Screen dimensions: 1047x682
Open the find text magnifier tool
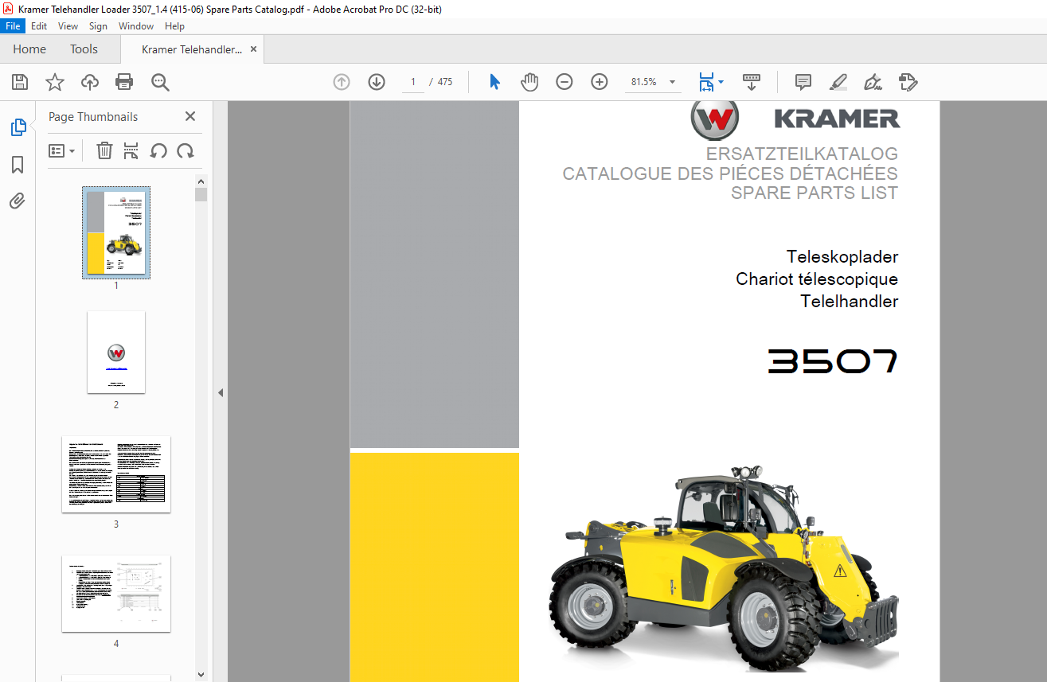pyautogui.click(x=160, y=82)
